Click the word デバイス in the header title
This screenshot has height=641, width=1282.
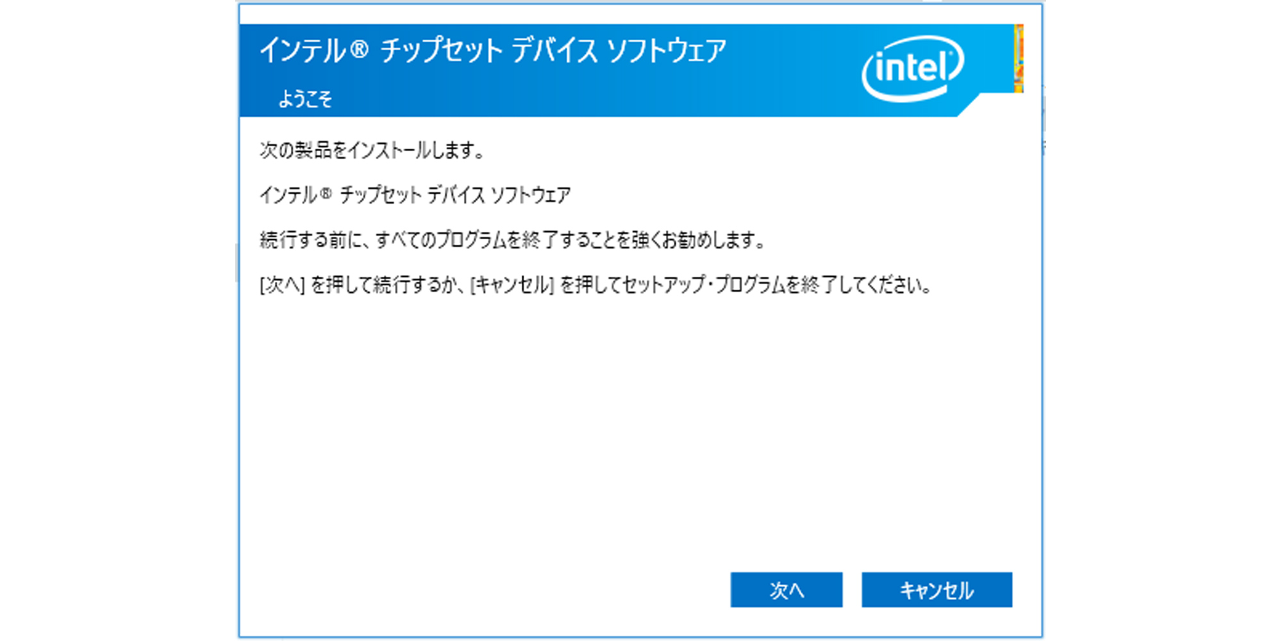click(554, 51)
